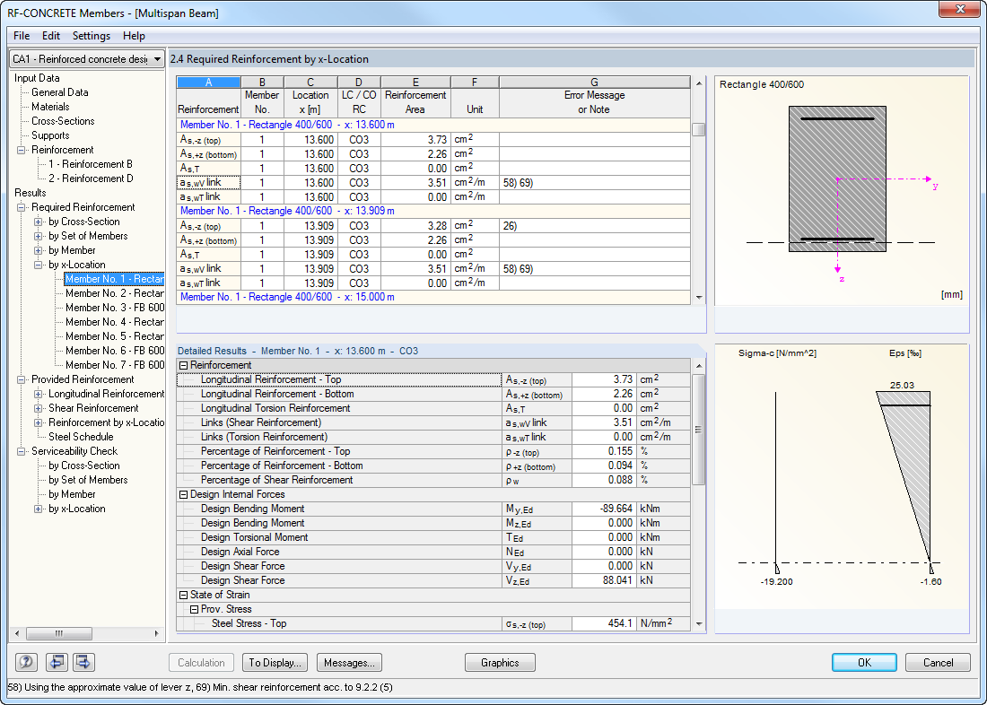Select Serviceability Check by Member tree item
This screenshot has height=705, width=987.
[x=72, y=495]
